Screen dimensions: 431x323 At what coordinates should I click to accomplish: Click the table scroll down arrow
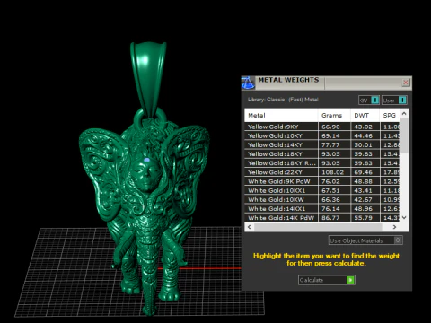[404, 217]
